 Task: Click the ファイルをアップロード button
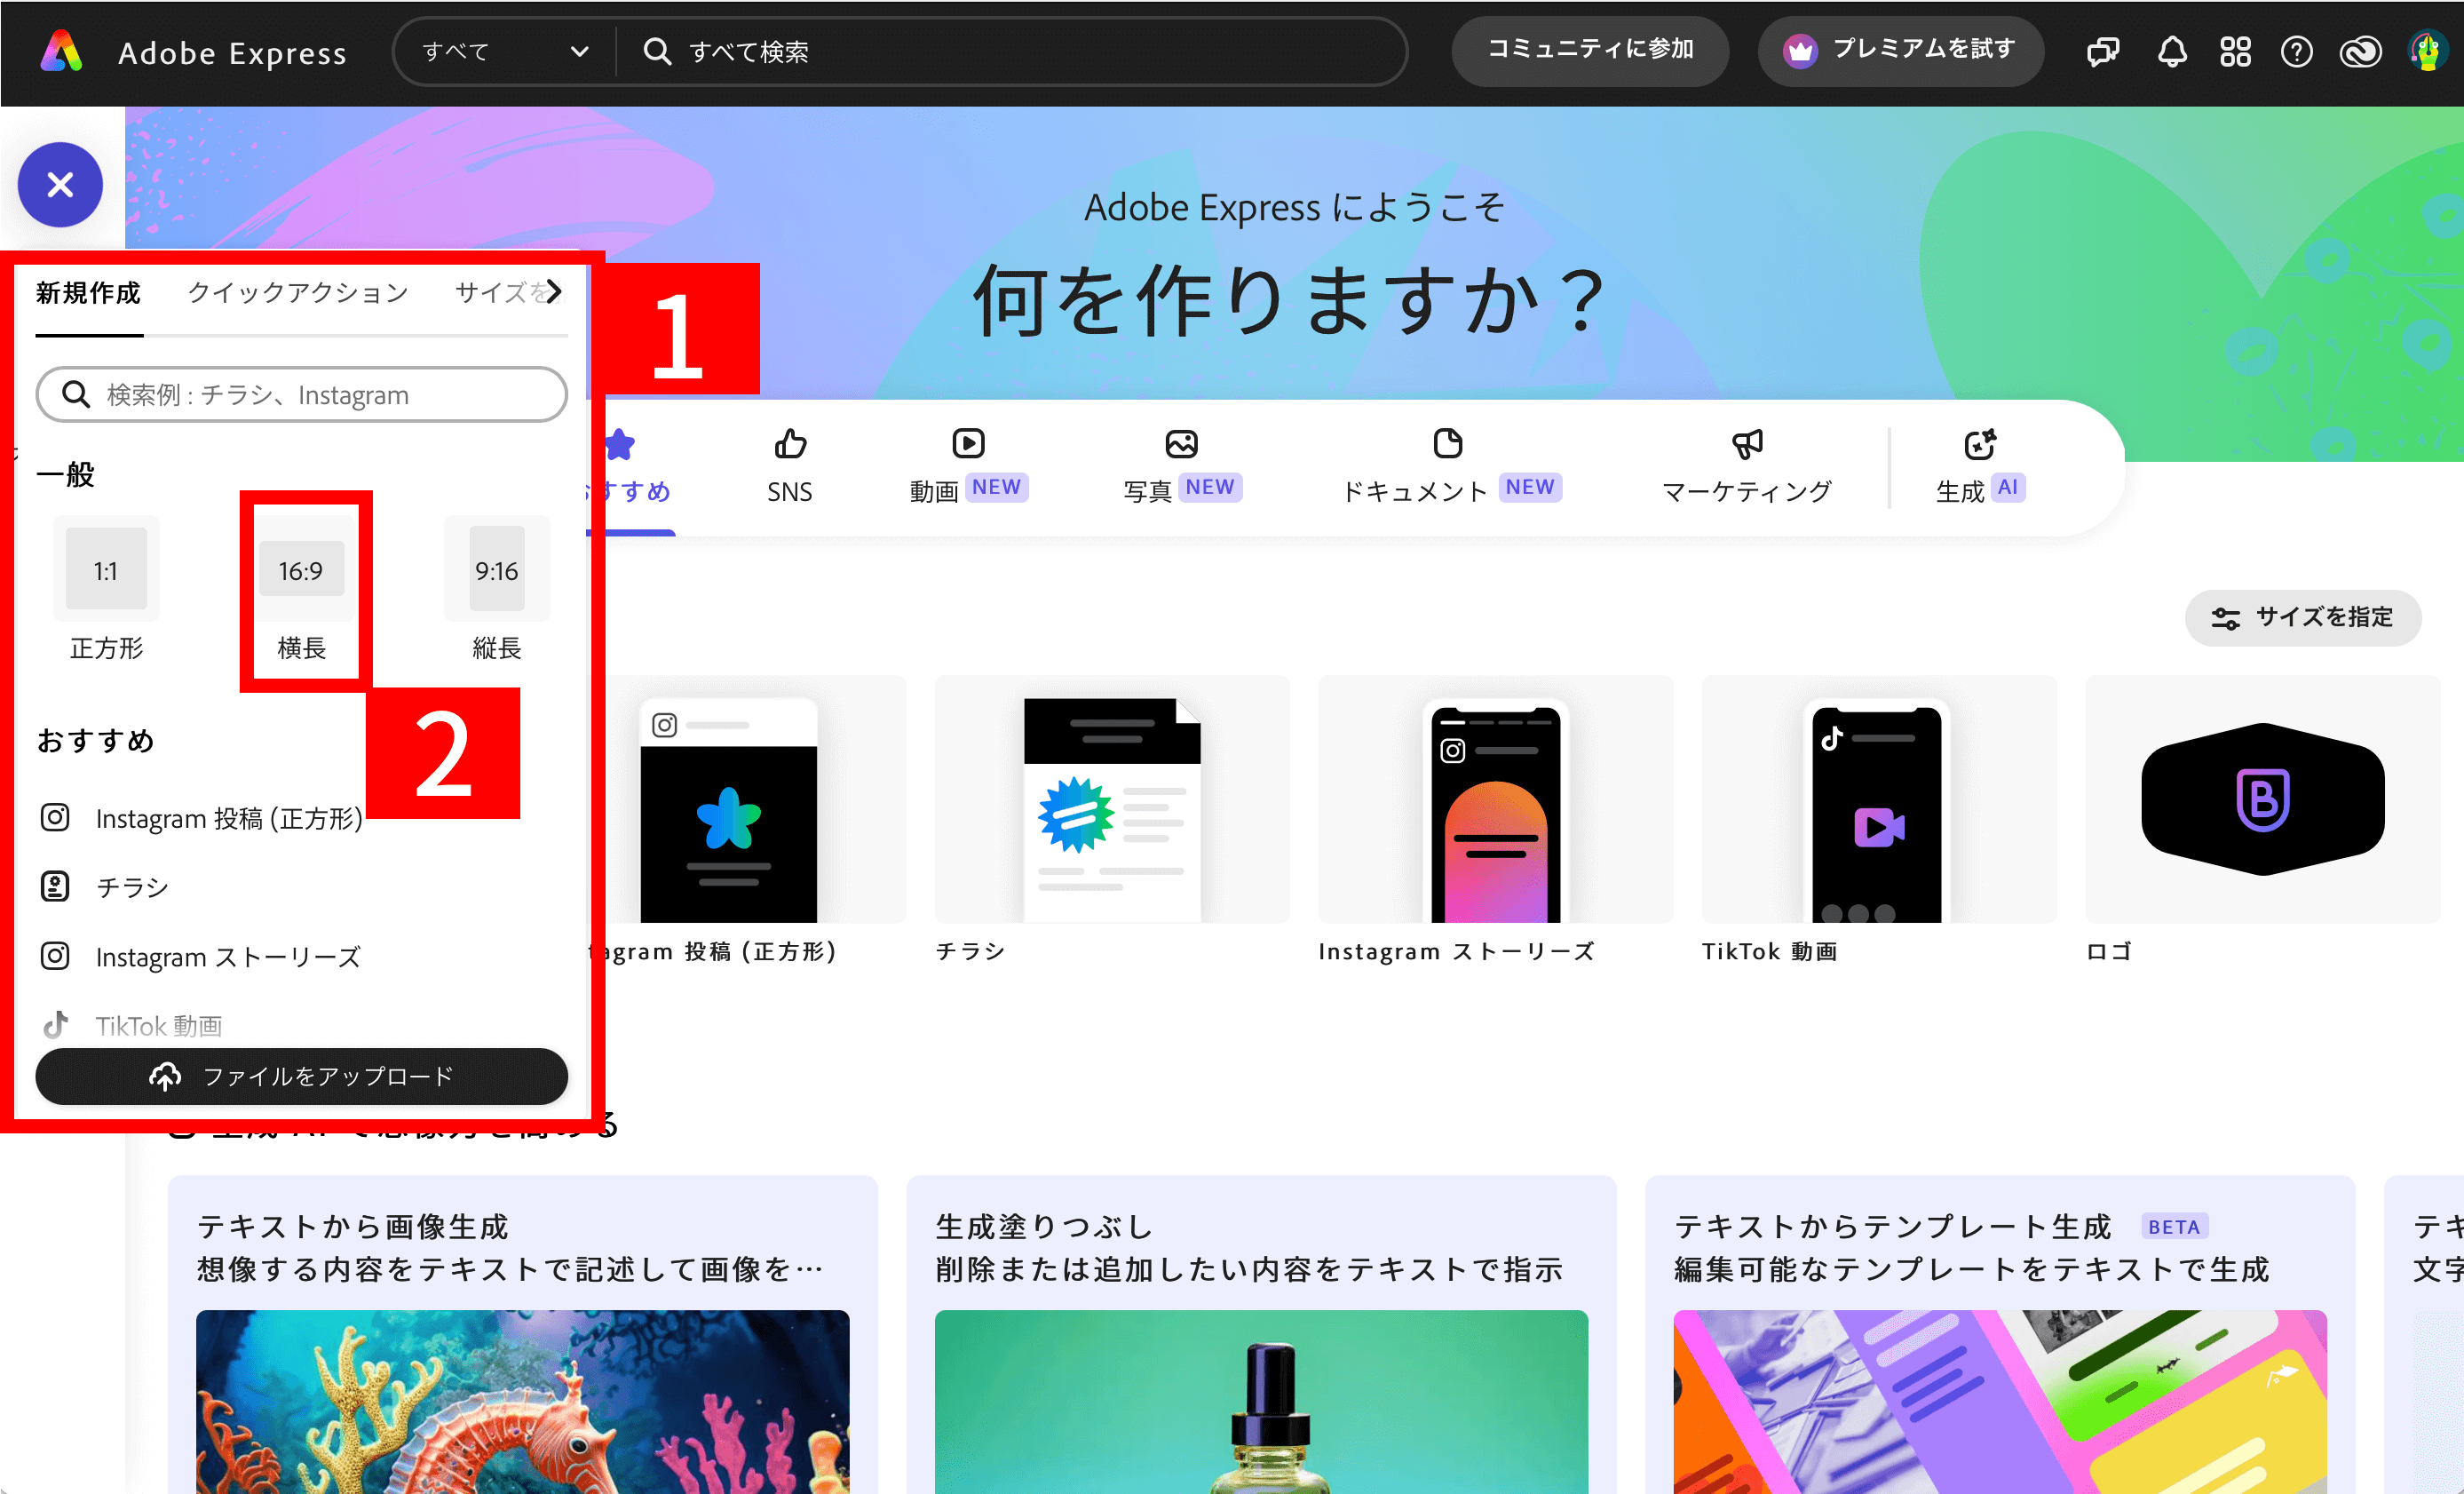pyautogui.click(x=301, y=1076)
